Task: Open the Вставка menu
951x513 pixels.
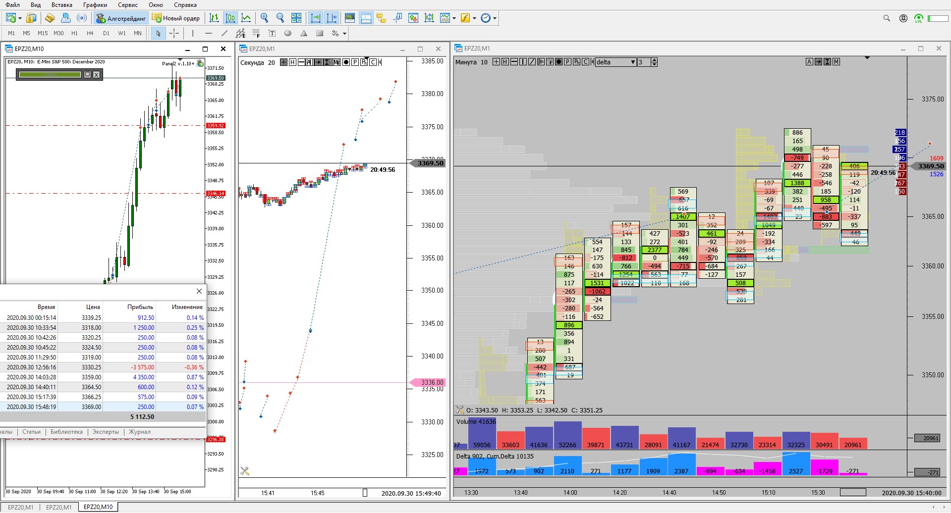Action: (x=62, y=5)
